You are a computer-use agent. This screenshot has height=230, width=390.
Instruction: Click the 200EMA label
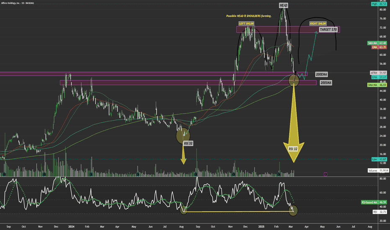[x=321, y=74]
